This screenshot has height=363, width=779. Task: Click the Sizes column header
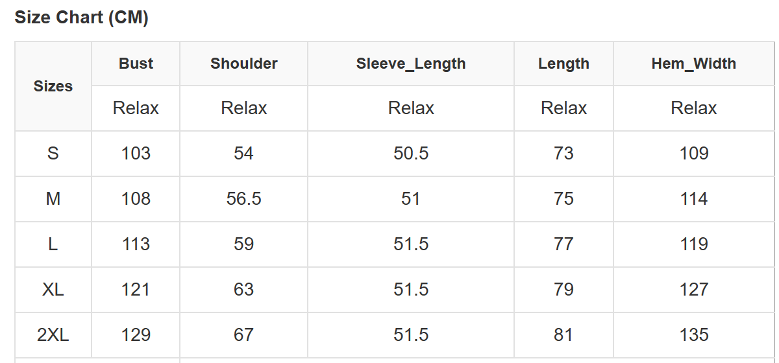click(x=53, y=86)
